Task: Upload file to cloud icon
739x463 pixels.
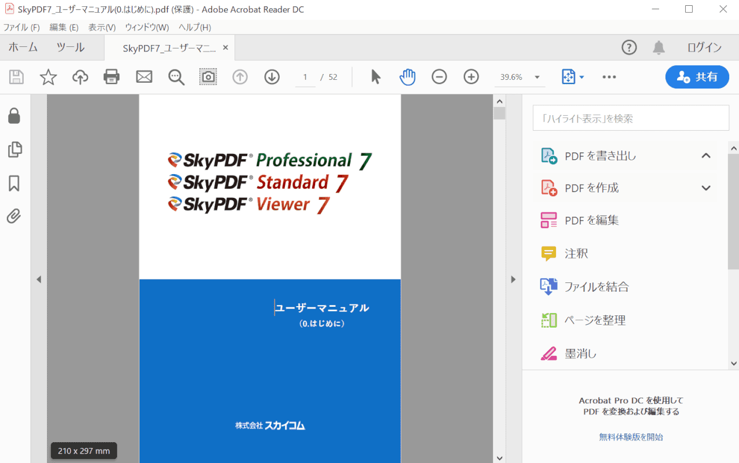Action: 80,77
